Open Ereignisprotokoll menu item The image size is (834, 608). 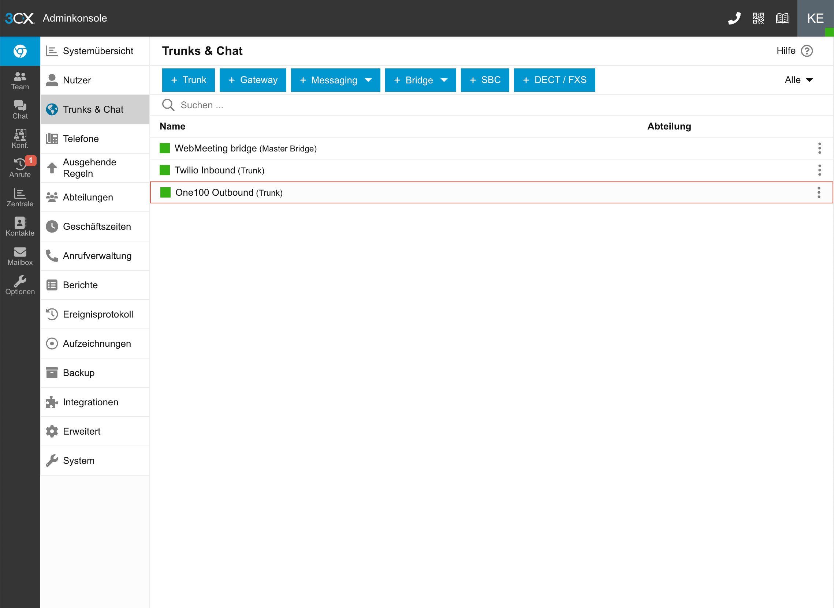95,314
